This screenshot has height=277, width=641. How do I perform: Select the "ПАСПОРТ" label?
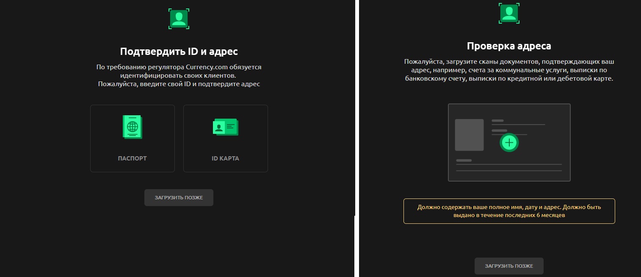[x=132, y=159]
